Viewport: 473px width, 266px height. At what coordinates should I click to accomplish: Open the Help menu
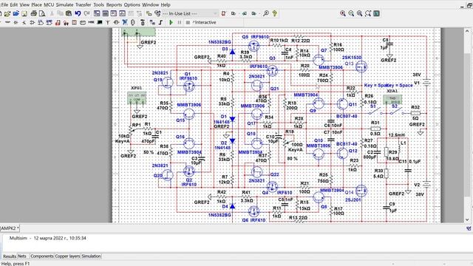166,5
